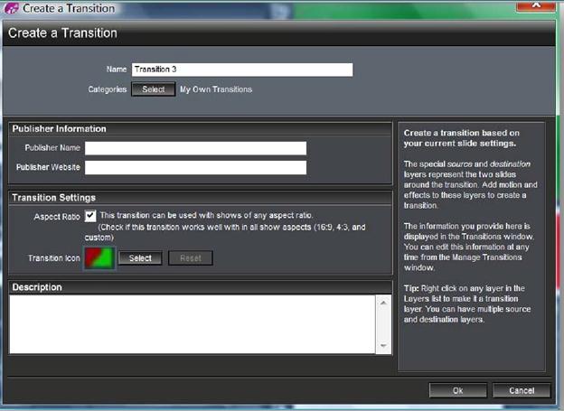Click the My Own Transitions category label

point(216,89)
